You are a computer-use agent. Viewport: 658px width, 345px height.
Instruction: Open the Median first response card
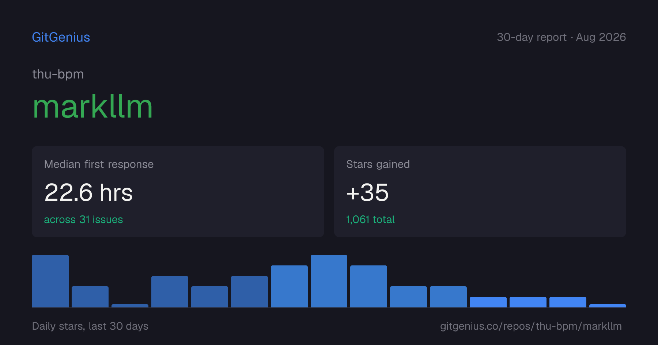point(178,192)
